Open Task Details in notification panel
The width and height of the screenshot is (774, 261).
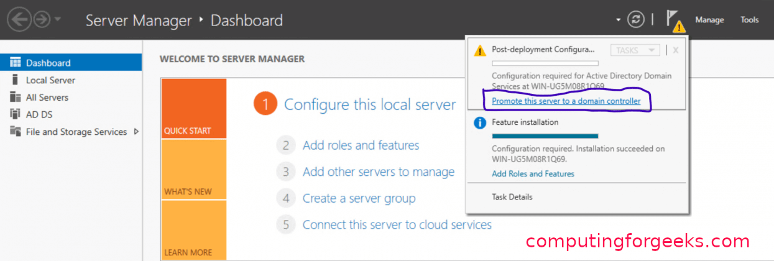coord(512,197)
